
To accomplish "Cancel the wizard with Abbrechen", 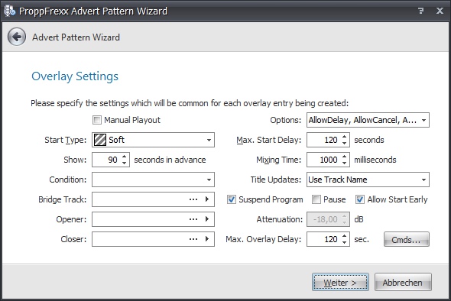I will tap(403, 282).
